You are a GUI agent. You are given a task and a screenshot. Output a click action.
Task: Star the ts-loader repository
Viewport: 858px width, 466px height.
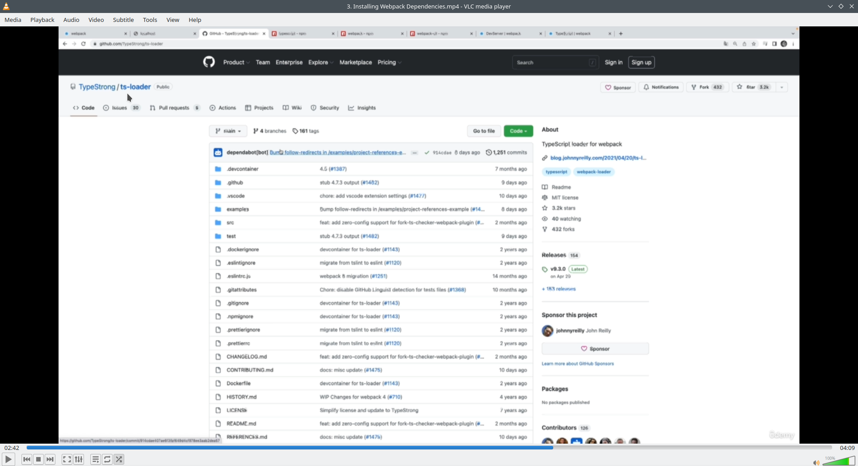(753, 87)
